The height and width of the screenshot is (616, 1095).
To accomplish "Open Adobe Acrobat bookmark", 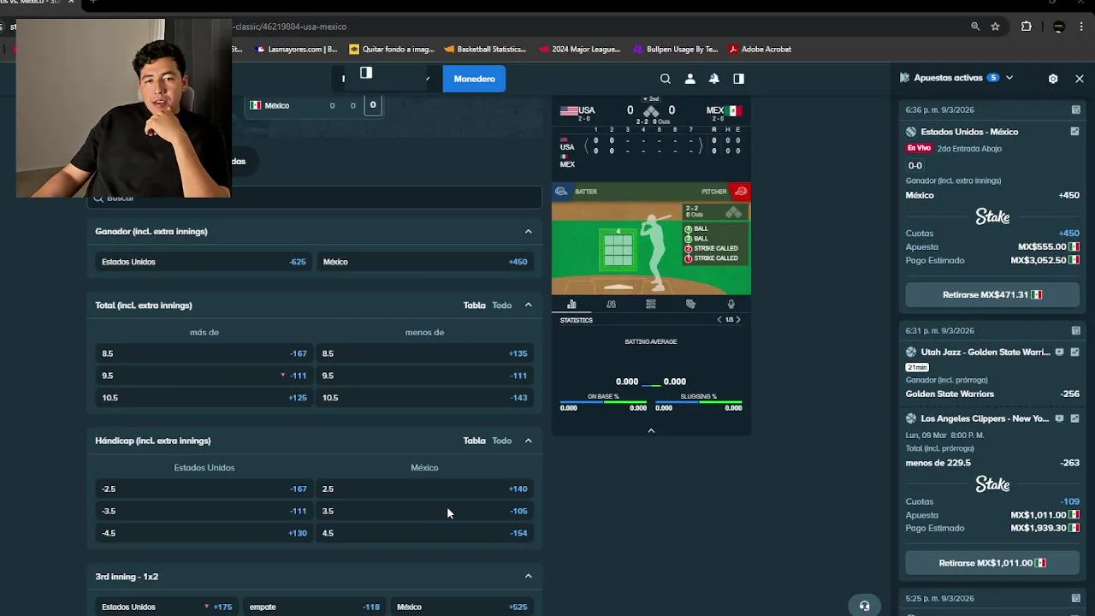I will tap(760, 50).
